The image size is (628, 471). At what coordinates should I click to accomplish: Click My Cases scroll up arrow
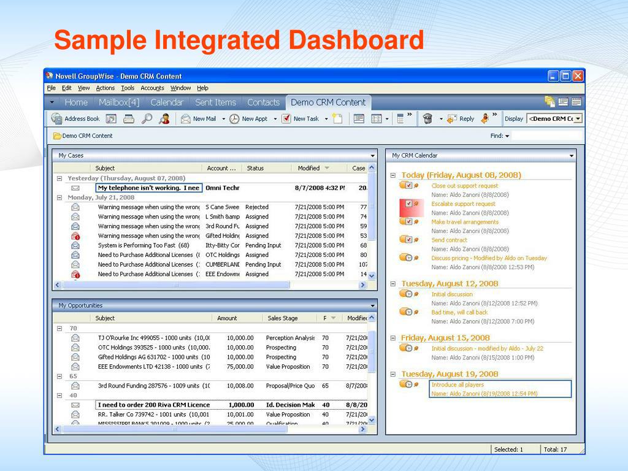coord(371,168)
